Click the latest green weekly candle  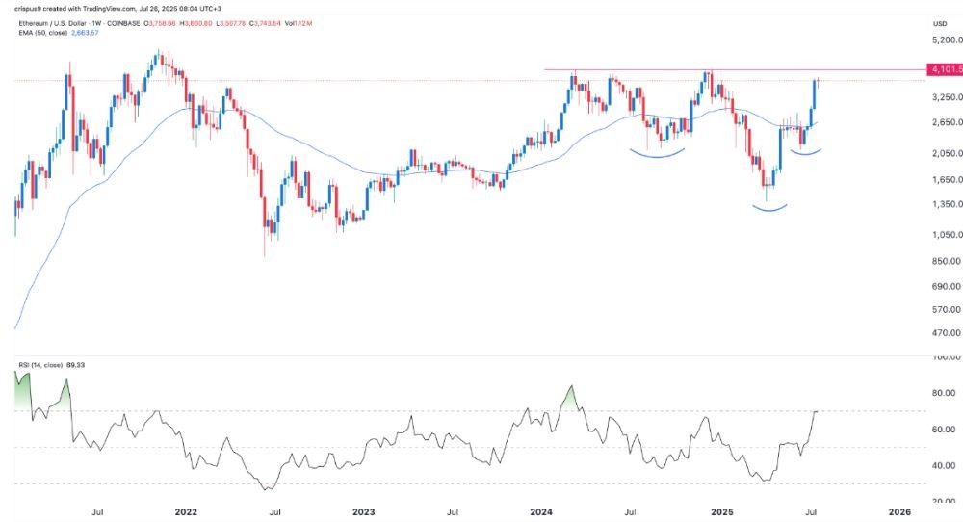coord(816,93)
